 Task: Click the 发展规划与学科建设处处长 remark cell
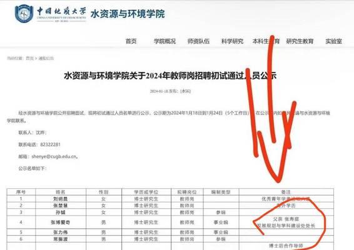pos(286,222)
